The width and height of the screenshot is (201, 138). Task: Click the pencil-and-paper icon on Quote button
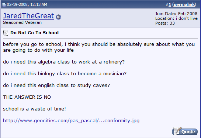[177, 131]
